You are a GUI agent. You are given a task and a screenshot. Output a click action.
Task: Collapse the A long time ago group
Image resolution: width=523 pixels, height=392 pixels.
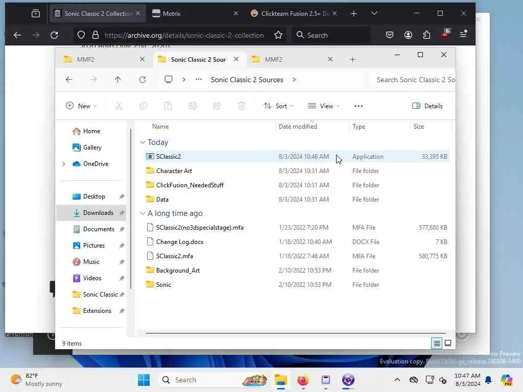tap(143, 213)
